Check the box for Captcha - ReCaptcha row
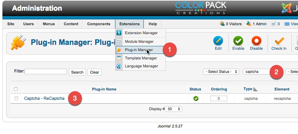This screenshot has height=134, width=298. click(x=16, y=98)
